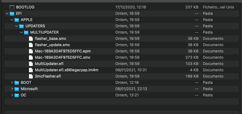Select the Mac-189A3D4F975D5FFC.epm file row
Screen dimensions: 242x114
coord(122,51)
